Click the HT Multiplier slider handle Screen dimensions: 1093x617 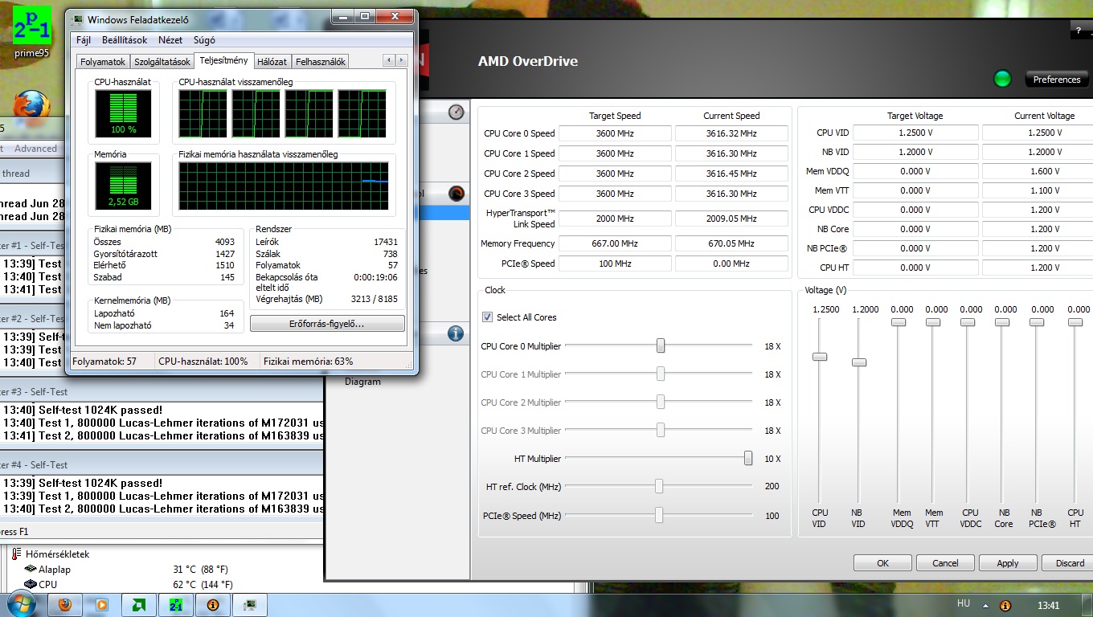tap(748, 458)
